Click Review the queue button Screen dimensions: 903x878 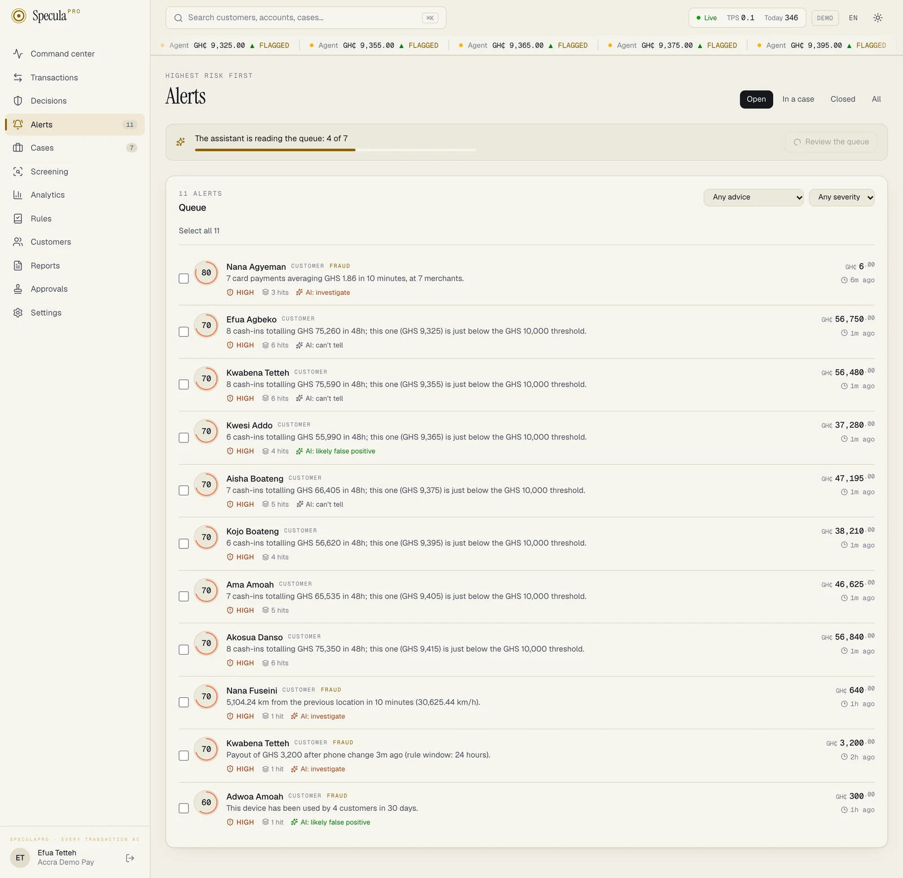tap(831, 142)
